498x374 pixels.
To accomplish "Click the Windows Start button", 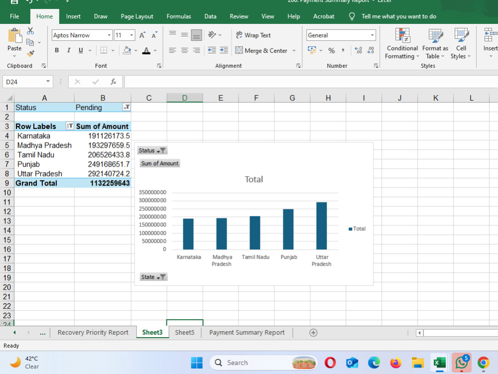I will 197,363.
